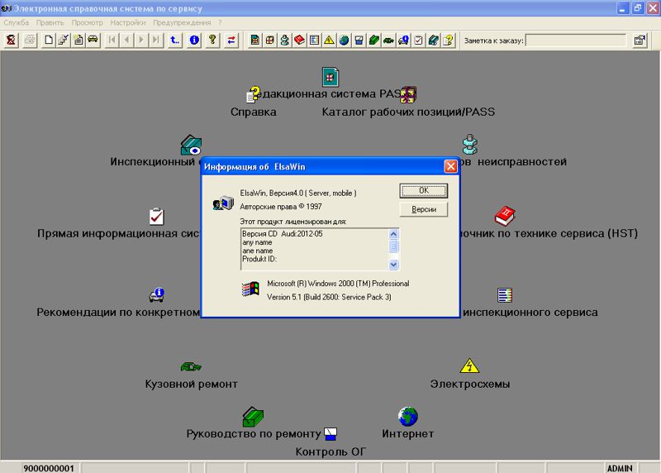Click the next-record arrow in toolbar
Viewport: 661px width, 473px height.
coord(141,40)
